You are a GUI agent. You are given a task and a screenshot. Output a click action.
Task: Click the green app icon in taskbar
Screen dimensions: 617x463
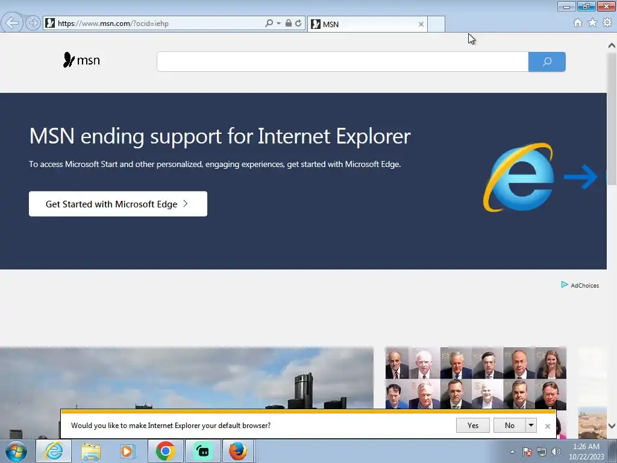tap(203, 451)
